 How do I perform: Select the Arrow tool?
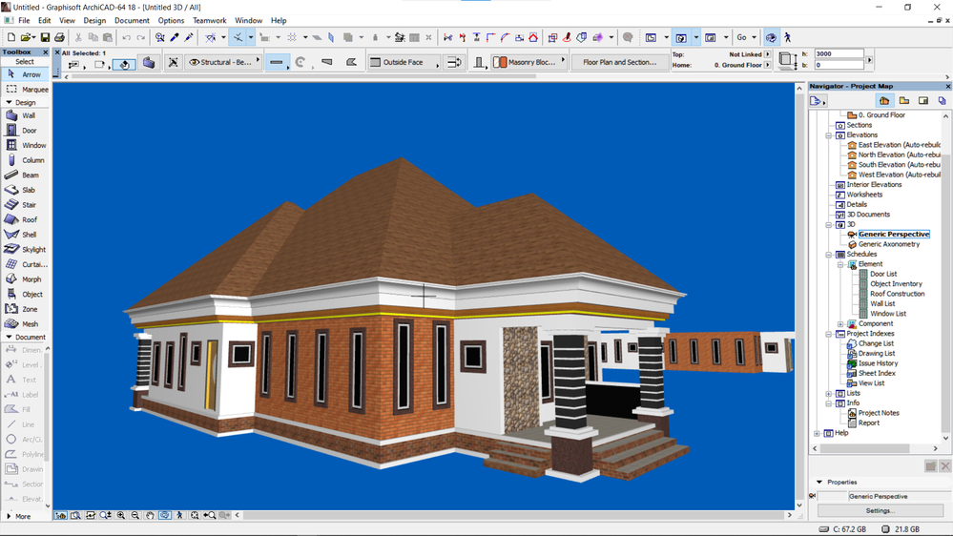click(x=24, y=74)
